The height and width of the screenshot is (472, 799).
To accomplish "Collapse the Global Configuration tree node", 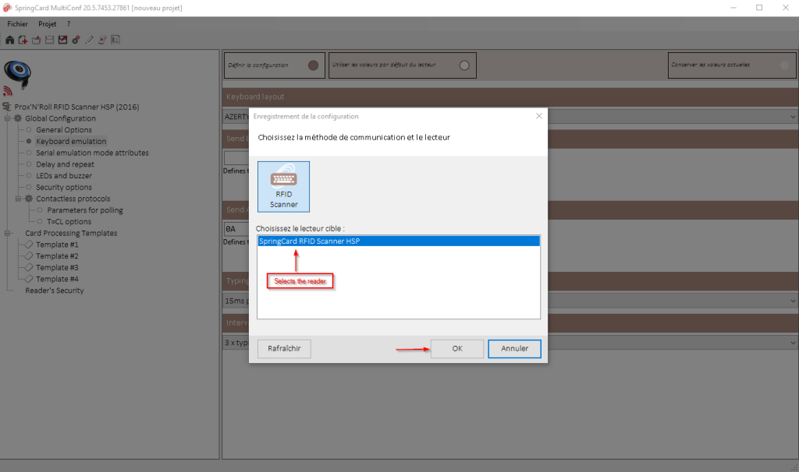I will 8,118.
